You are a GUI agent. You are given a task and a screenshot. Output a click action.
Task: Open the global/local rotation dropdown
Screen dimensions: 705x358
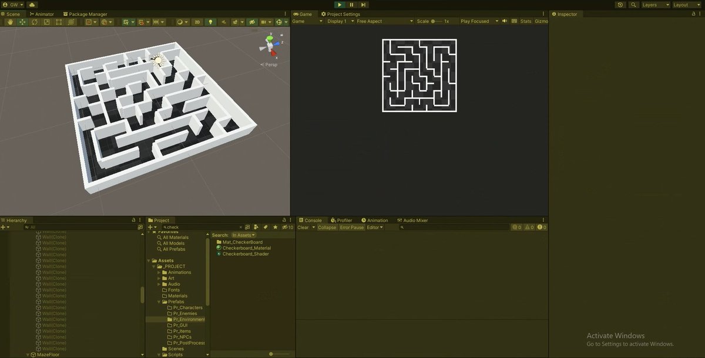pos(107,22)
